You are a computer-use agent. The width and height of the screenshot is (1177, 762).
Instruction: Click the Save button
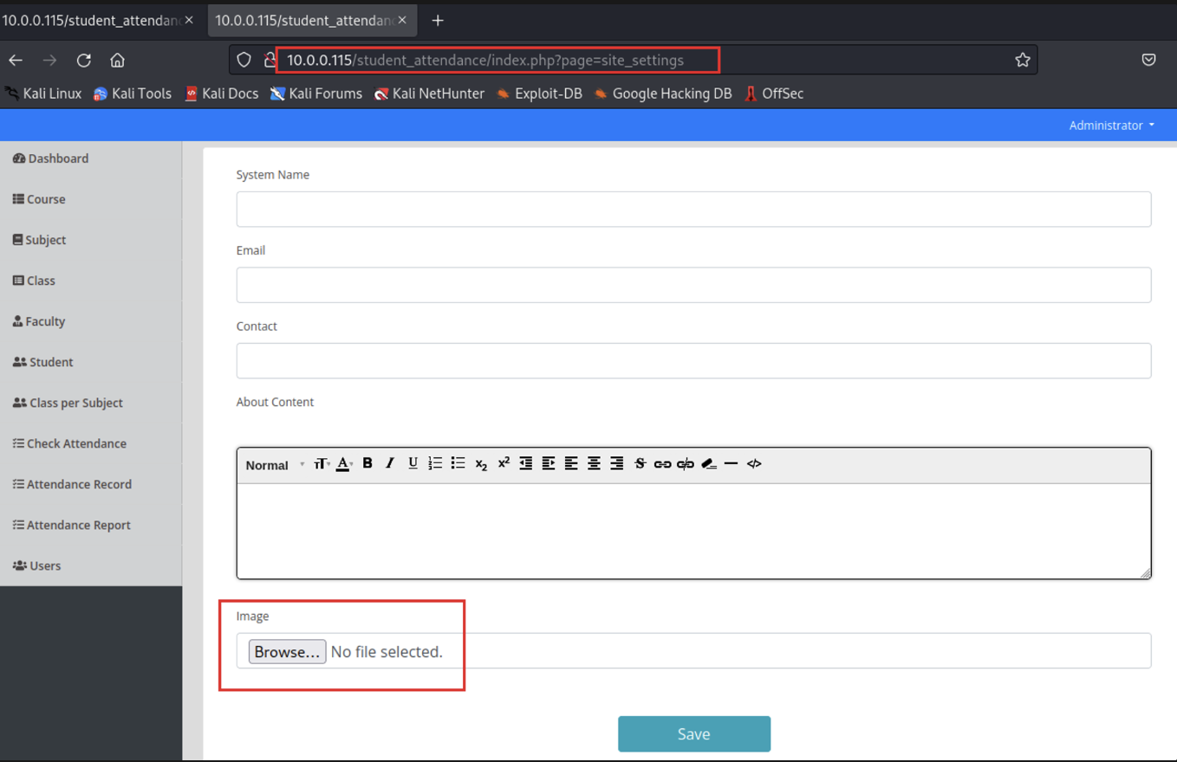pos(693,734)
